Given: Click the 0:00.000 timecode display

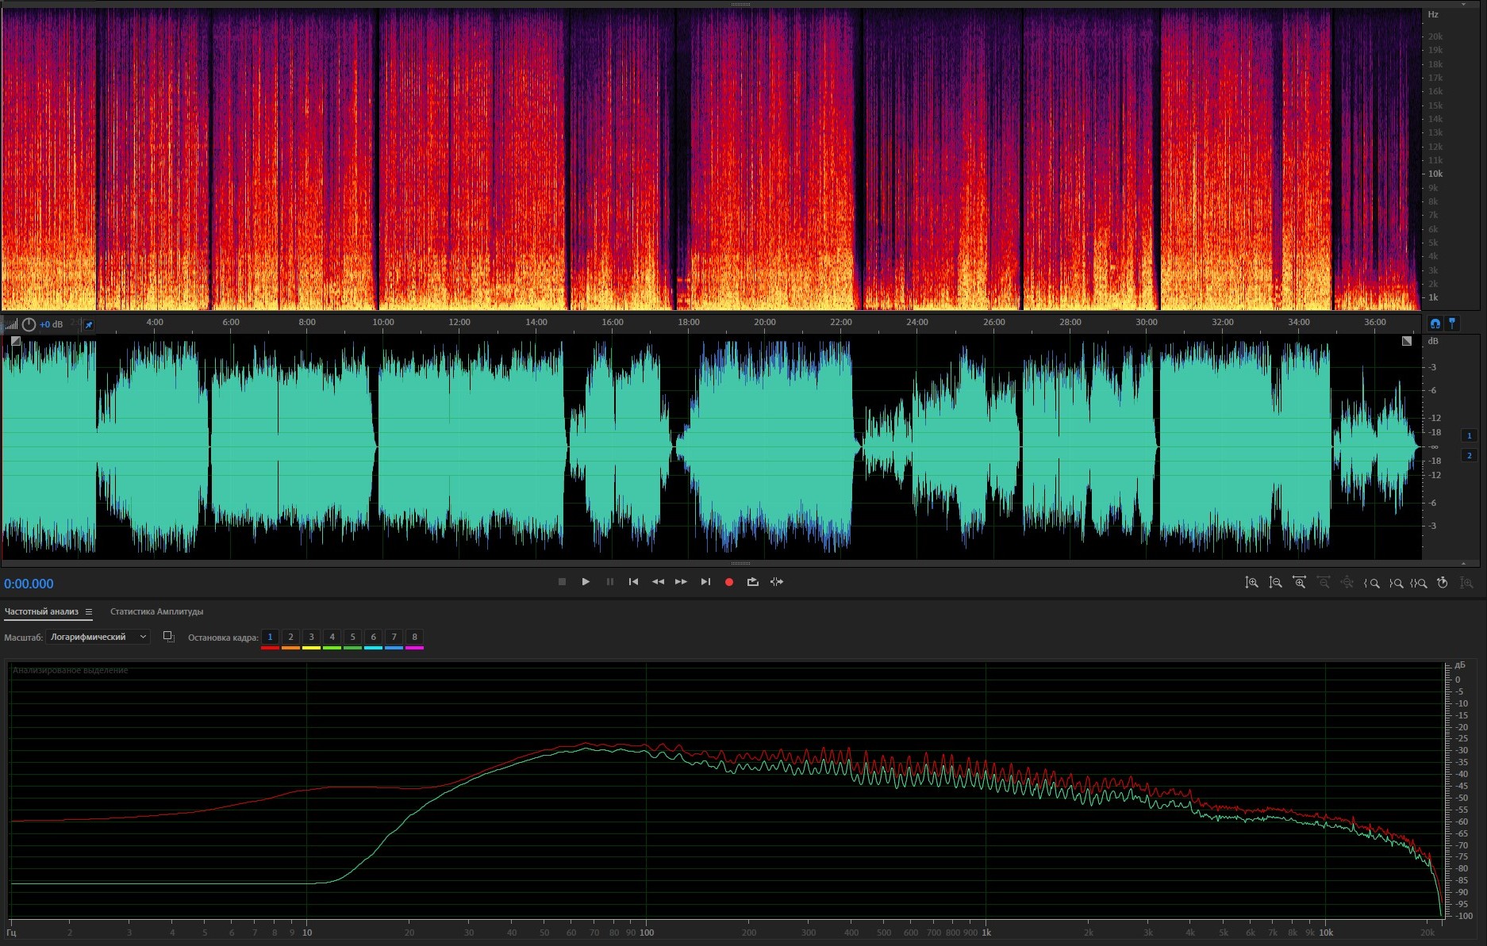Looking at the screenshot, I should 29,584.
